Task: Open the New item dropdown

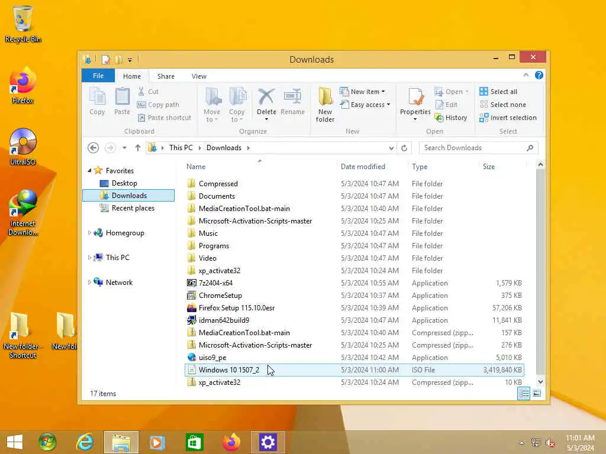Action: click(363, 92)
